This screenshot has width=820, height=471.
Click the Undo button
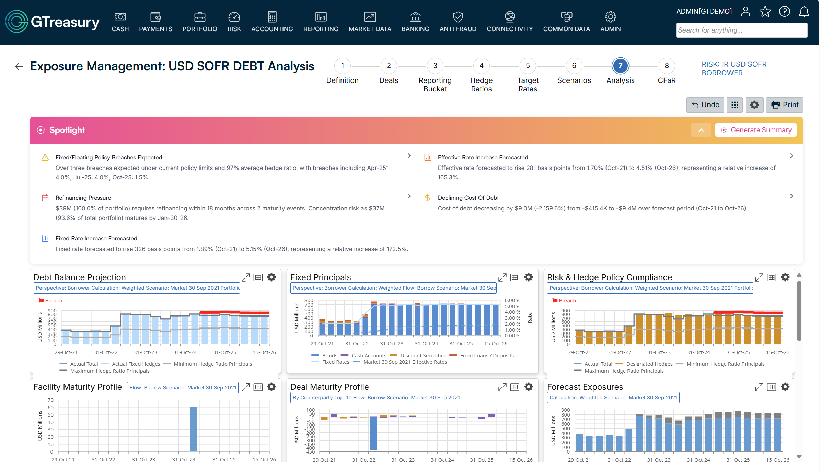point(705,105)
